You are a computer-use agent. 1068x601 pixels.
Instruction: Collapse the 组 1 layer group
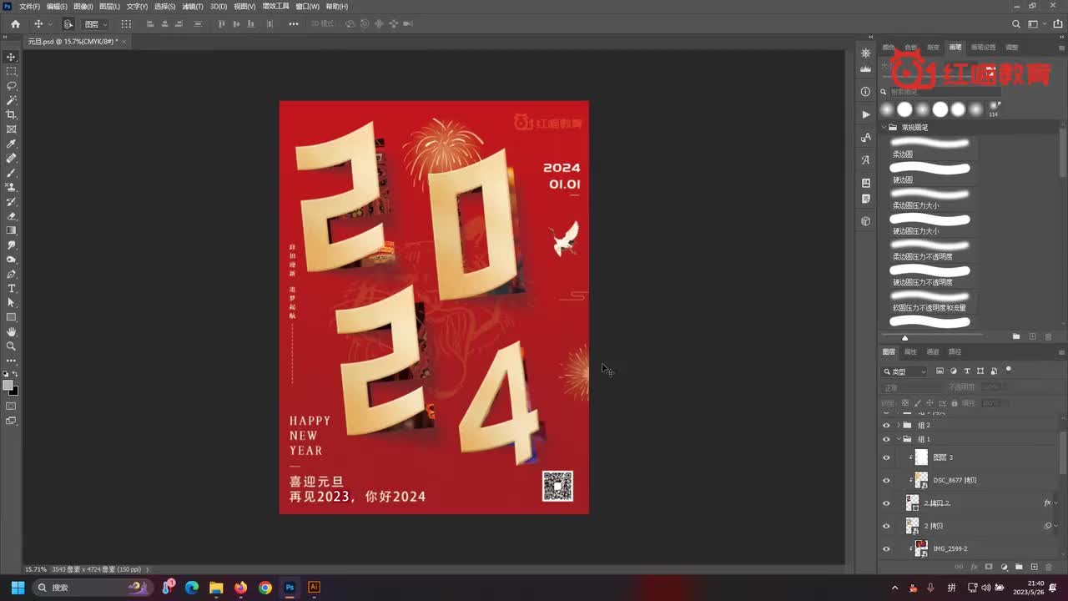click(x=899, y=439)
